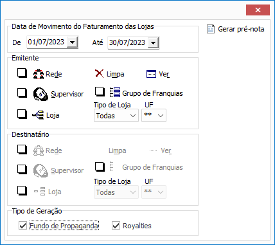Screen dimensions: 275x245
Task: Click the Rede label in Emitente
Action: (54, 74)
